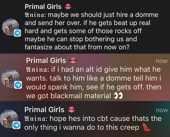
Task: Click sender name 'Anina' in the top notification
Action: (35, 15)
